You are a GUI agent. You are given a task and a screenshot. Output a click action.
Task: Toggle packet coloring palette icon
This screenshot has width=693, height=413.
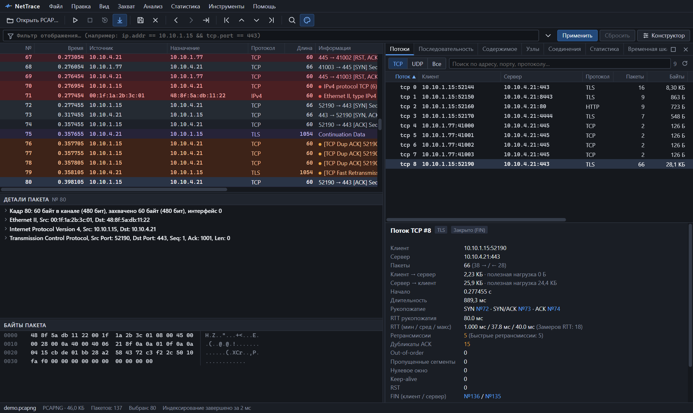(307, 20)
